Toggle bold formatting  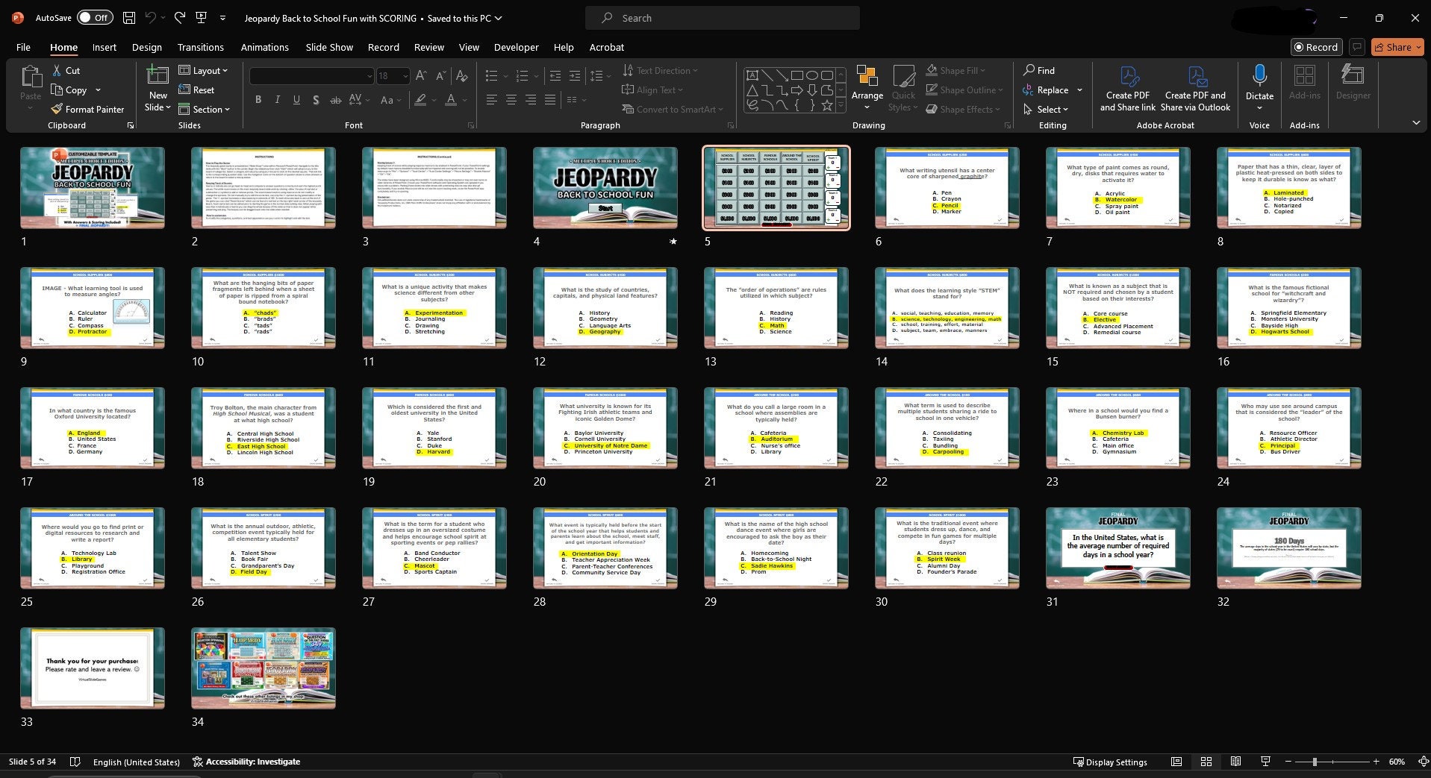coord(258,98)
